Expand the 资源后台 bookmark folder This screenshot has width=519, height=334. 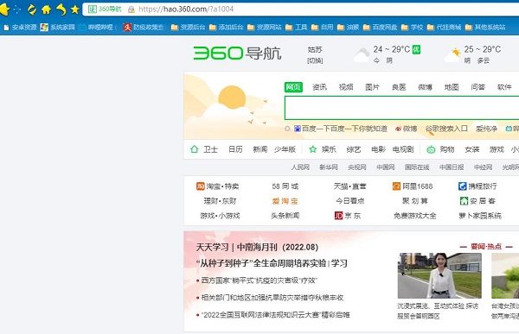(188, 28)
